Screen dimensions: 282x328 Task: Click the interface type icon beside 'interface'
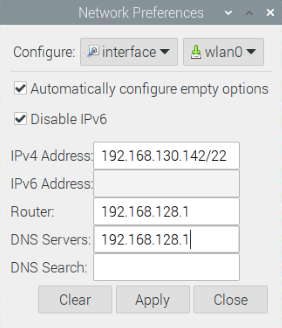click(93, 51)
